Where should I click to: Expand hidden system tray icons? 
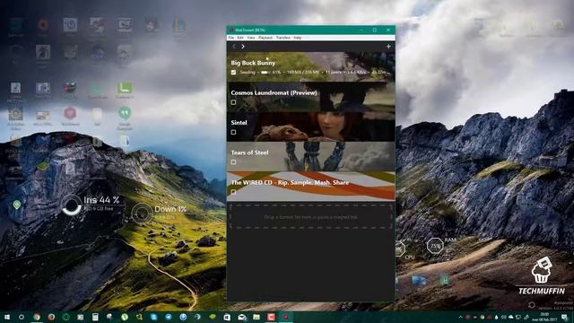(460, 317)
